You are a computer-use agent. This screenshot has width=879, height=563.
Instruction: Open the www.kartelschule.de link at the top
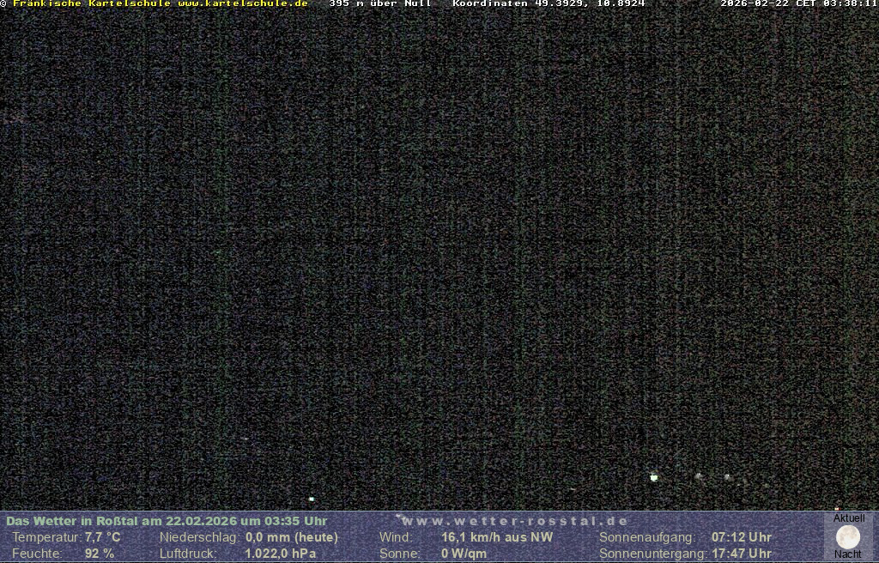(242, 3)
